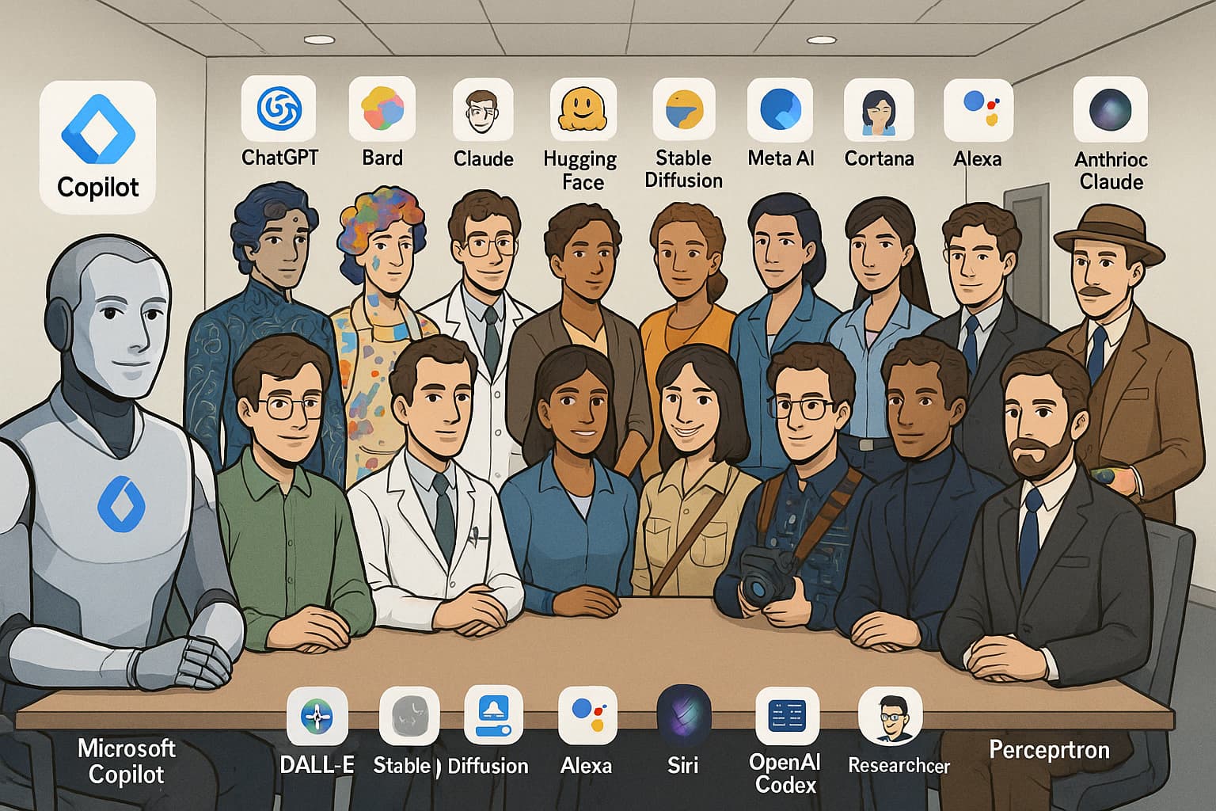Click the Alexa icon beside Cortana
The height and width of the screenshot is (811, 1216).
click(x=978, y=111)
